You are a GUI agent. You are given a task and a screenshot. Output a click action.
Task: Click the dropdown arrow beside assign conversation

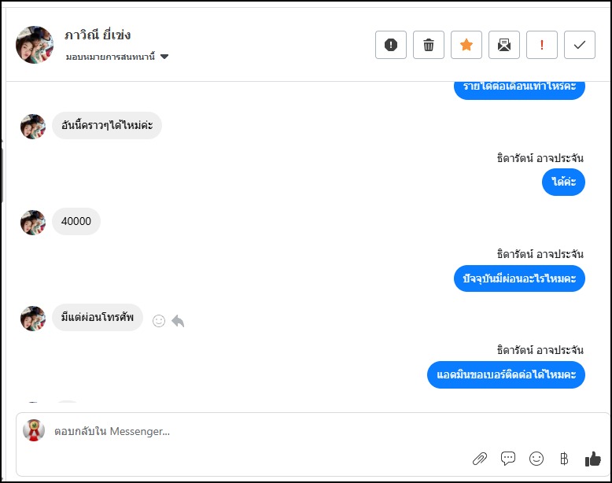pos(164,57)
